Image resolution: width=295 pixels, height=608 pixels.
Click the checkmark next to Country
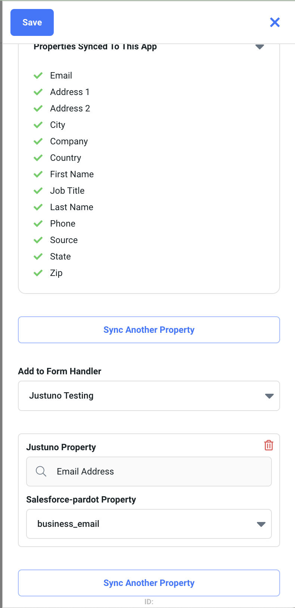(x=38, y=158)
